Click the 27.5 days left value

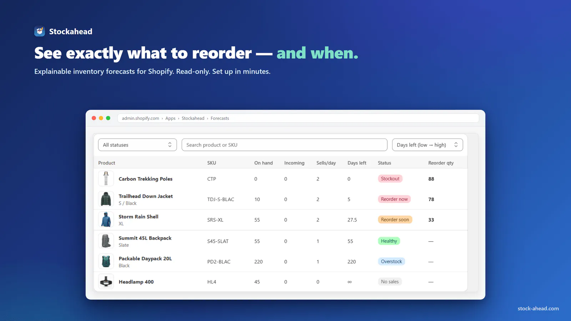click(x=352, y=220)
